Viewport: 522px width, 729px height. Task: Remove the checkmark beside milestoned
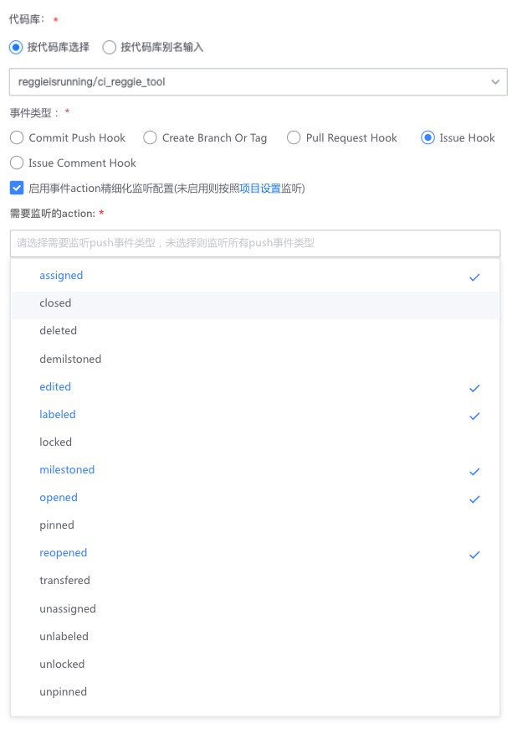click(x=474, y=471)
